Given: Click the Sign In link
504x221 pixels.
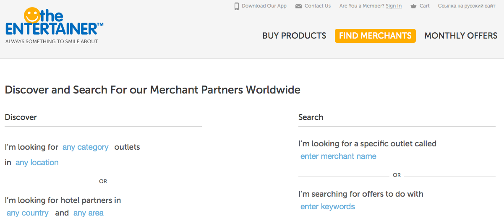Looking at the screenshot, I should pos(394,6).
